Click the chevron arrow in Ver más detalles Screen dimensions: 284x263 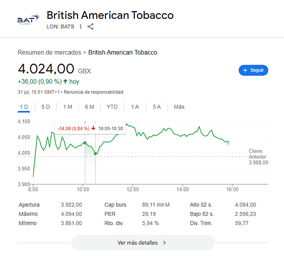(164, 243)
